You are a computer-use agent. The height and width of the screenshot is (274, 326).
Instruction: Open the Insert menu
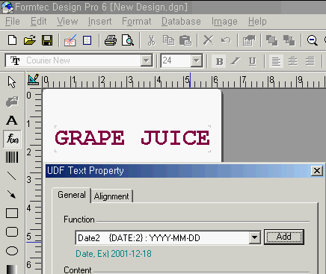[99, 22]
